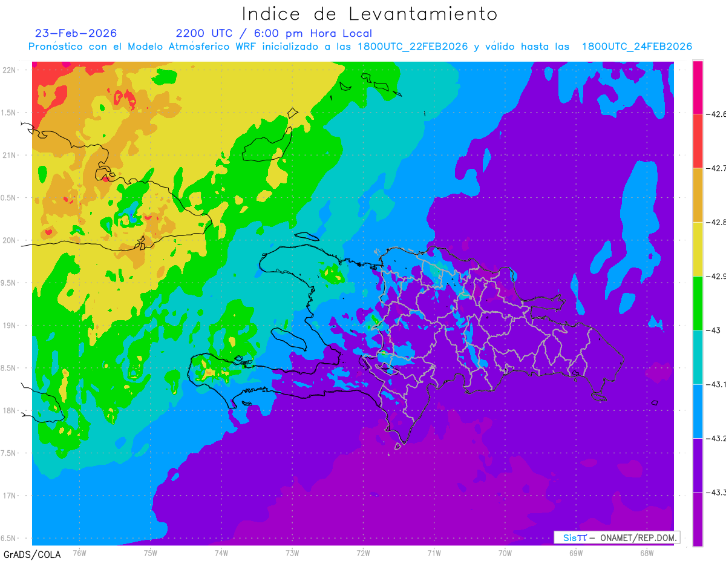Click longitude label "75W"

click(x=151, y=553)
